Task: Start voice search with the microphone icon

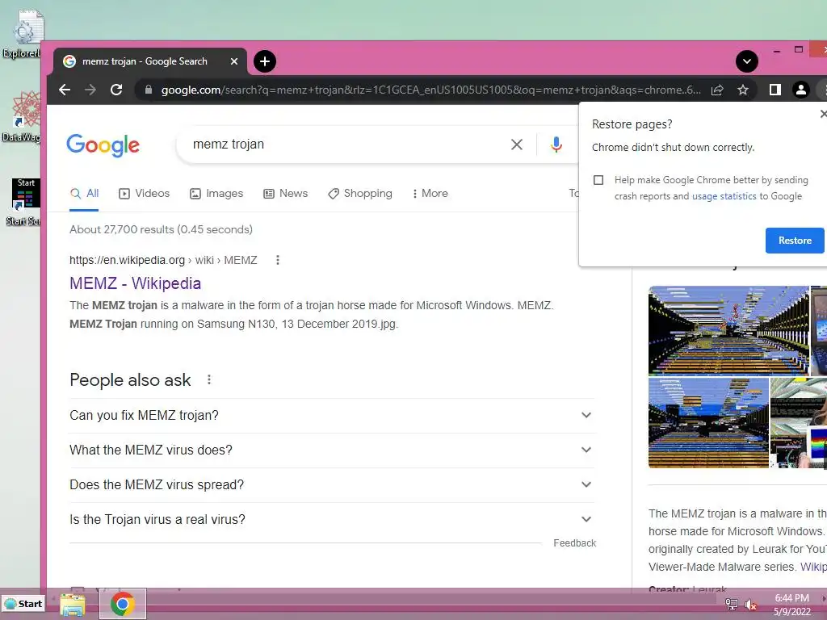Action: tap(556, 145)
